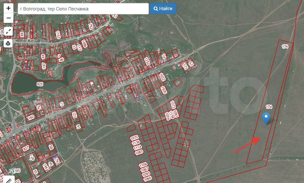Click parcel number 1153

[x=58, y=35]
